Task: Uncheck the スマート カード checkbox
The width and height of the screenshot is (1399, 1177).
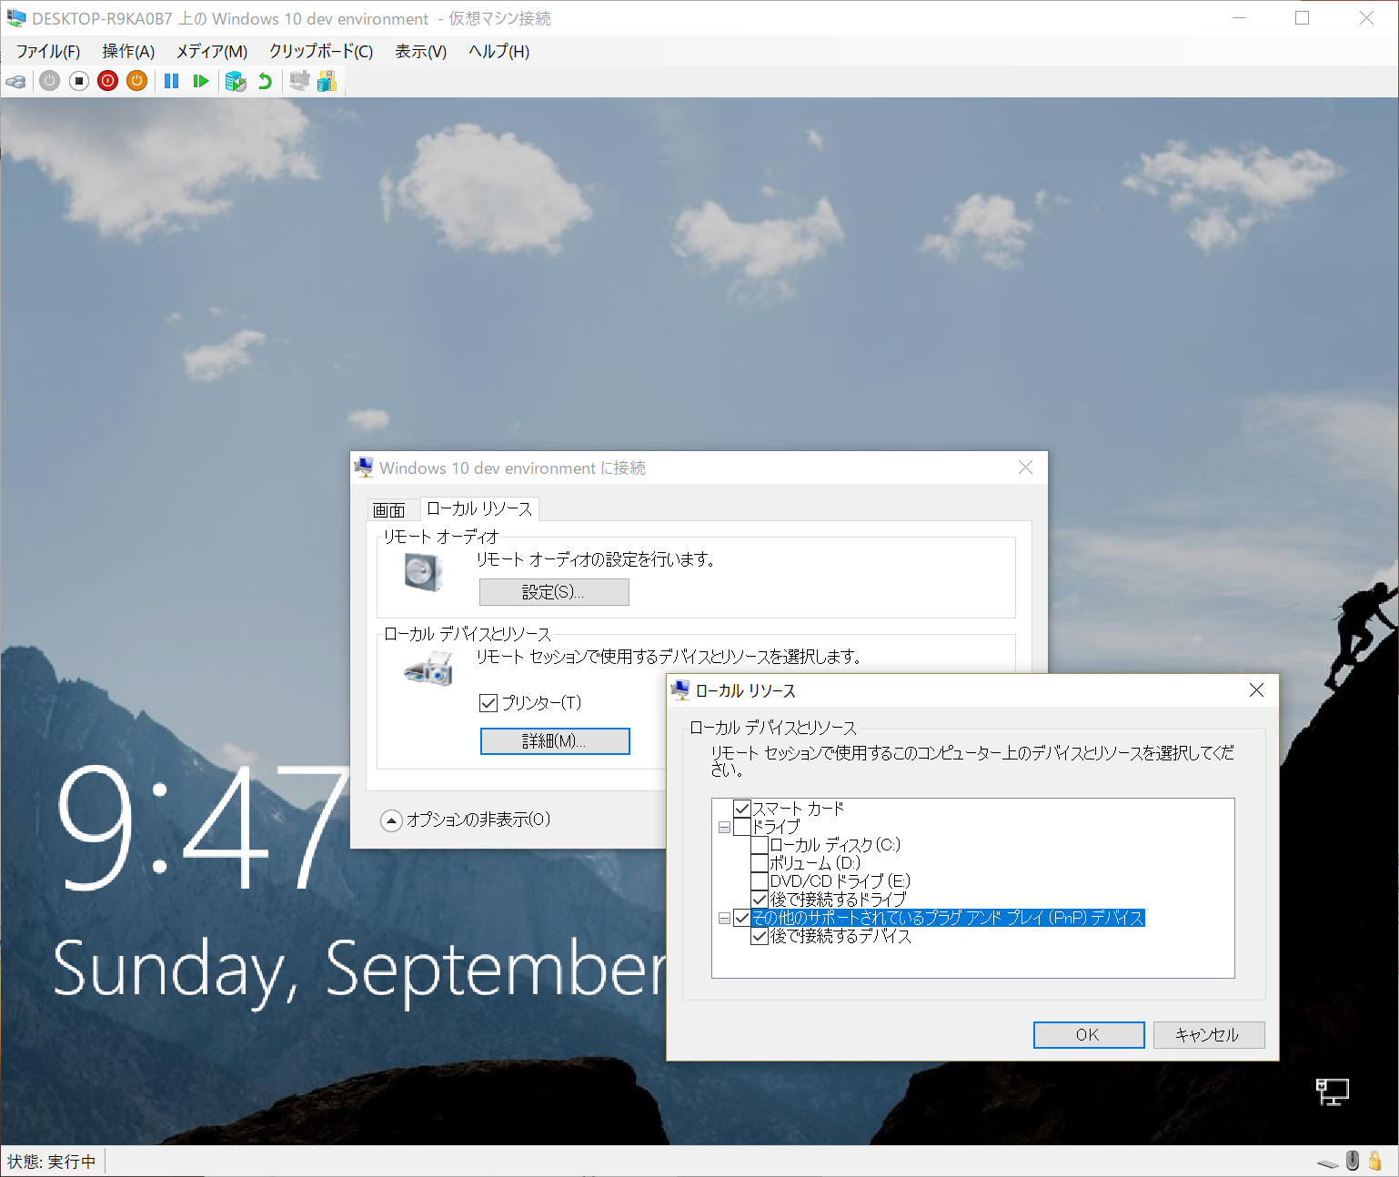Action: pos(742,808)
